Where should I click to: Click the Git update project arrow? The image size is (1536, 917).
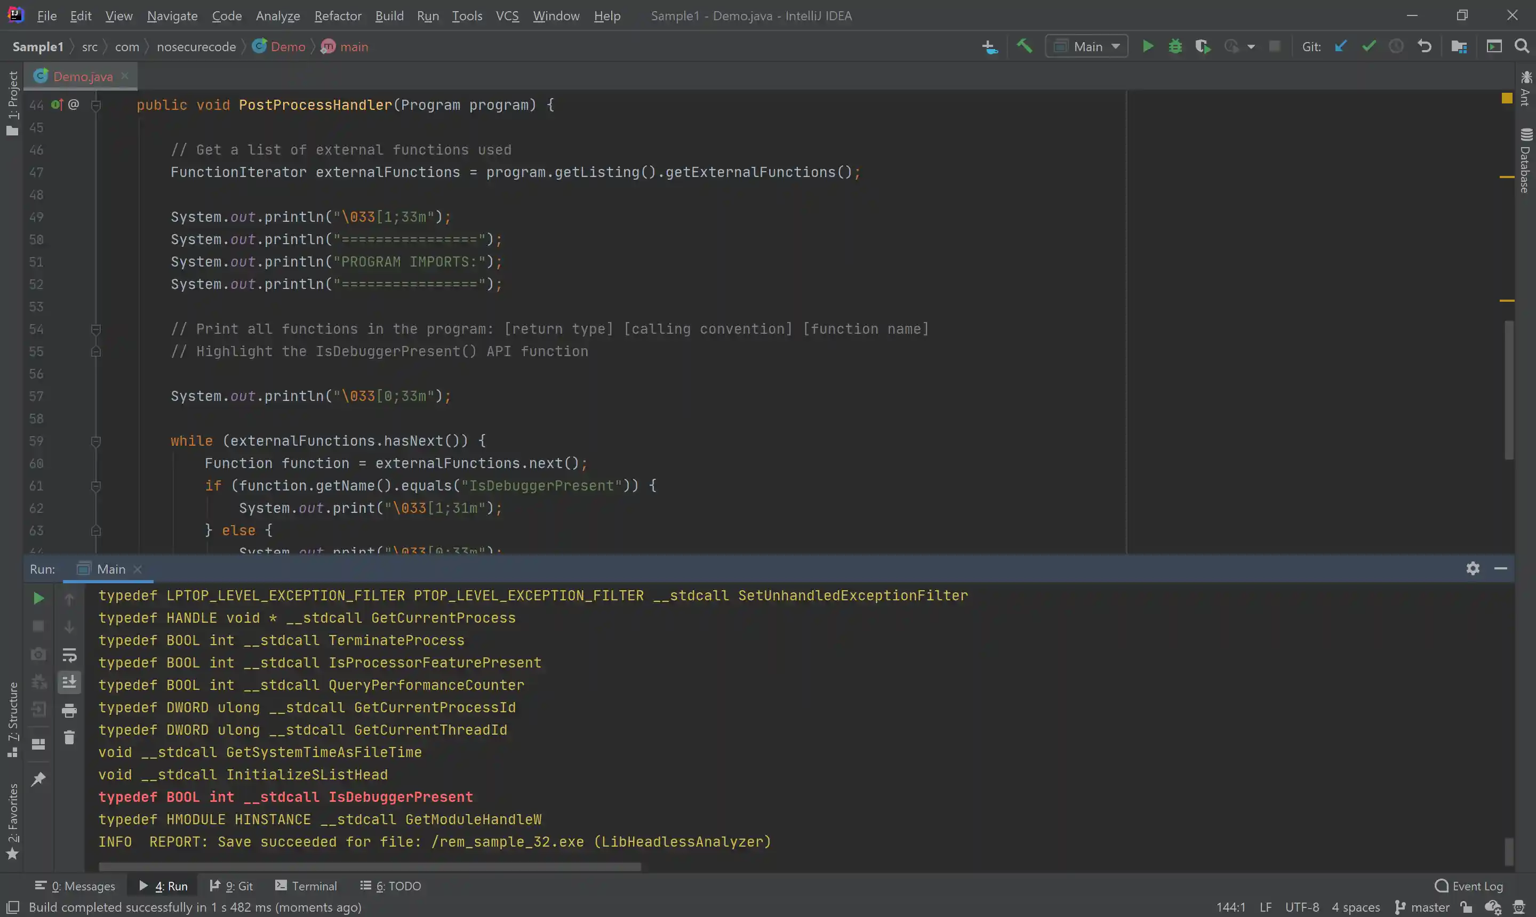pyautogui.click(x=1340, y=46)
